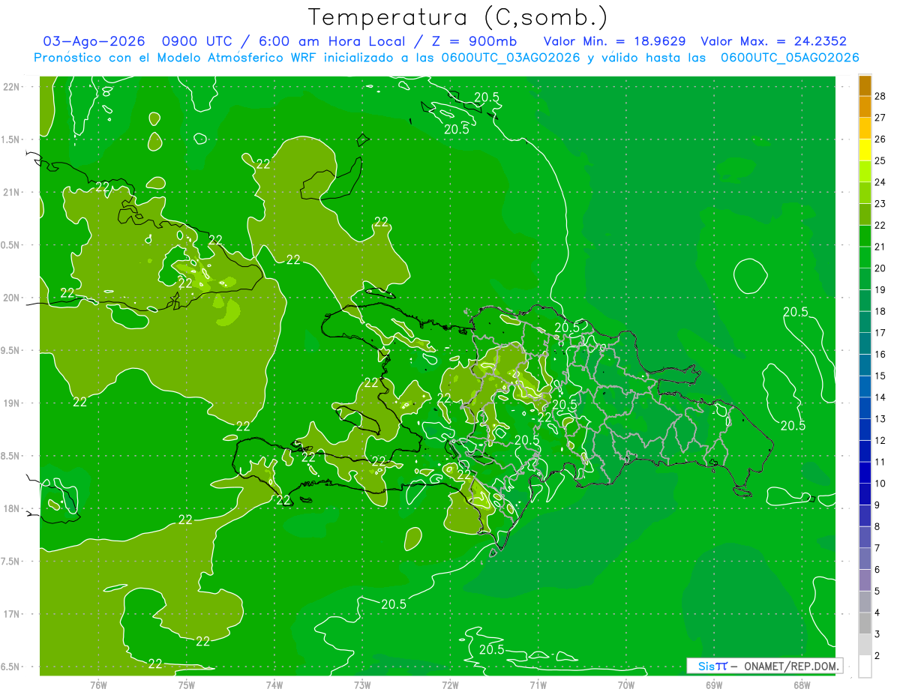Image resolution: width=900 pixels, height=695 pixels.
Task: Pick the yellow colorbar swatch between 25 and 26
Action: click(865, 150)
